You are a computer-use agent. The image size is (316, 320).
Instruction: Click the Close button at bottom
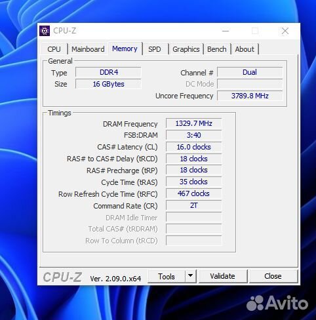(x=273, y=276)
